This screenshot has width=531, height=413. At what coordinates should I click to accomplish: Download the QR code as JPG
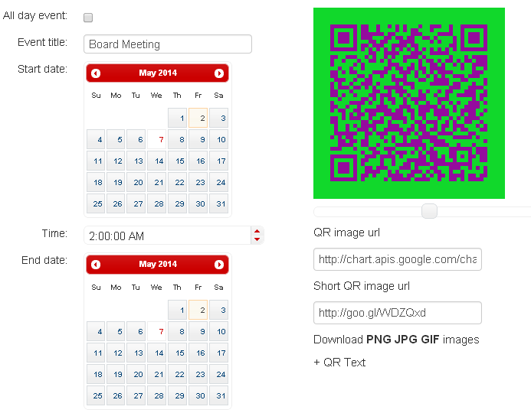406,340
